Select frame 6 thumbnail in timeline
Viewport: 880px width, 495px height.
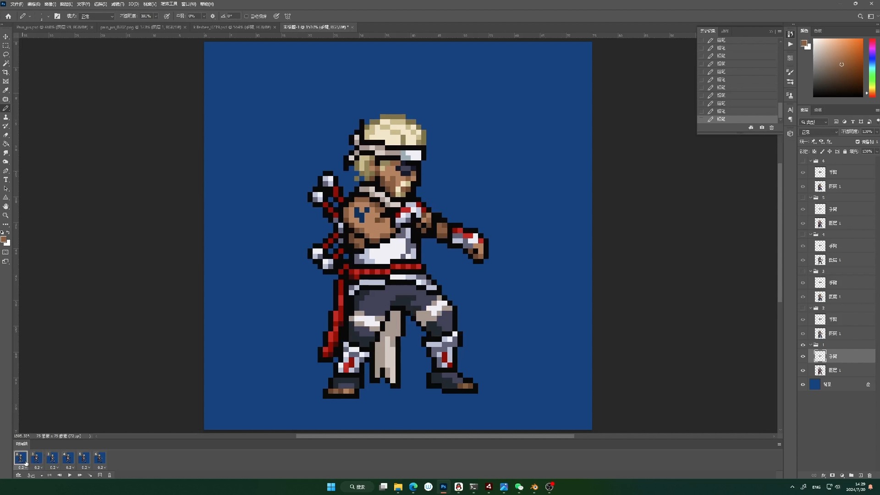99,458
